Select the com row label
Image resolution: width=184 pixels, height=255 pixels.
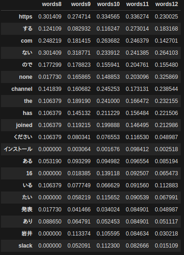tap(27, 41)
